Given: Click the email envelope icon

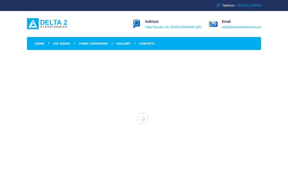Looking at the screenshot, I should [213, 24].
